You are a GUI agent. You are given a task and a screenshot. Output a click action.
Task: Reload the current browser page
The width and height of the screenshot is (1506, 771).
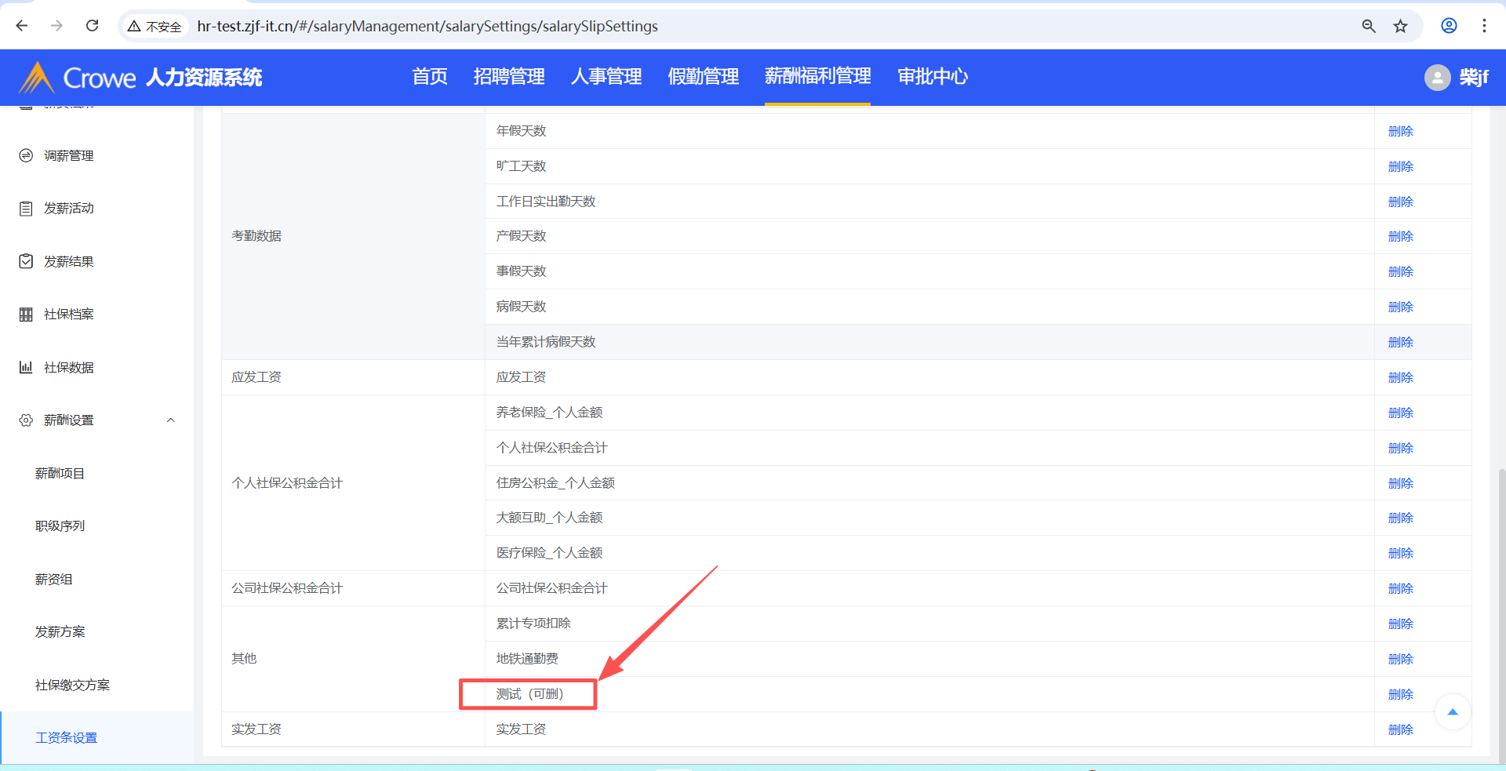tap(92, 26)
